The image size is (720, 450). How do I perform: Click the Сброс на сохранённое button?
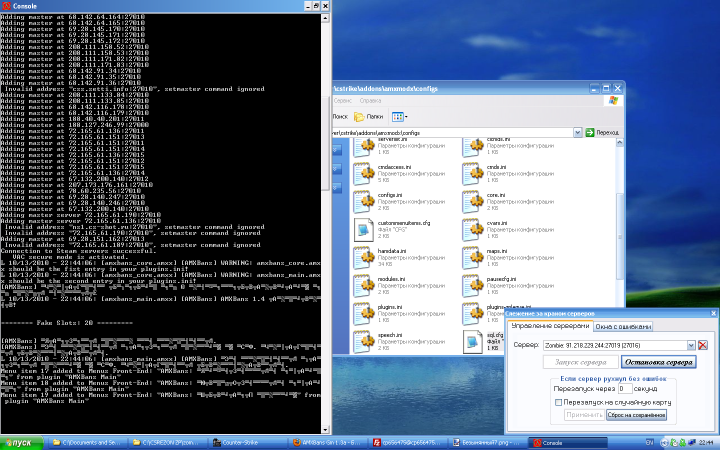(x=636, y=415)
